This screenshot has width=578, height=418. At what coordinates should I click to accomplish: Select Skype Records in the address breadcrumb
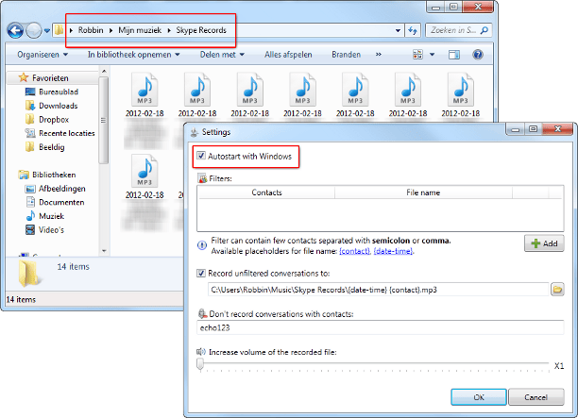coord(201,30)
